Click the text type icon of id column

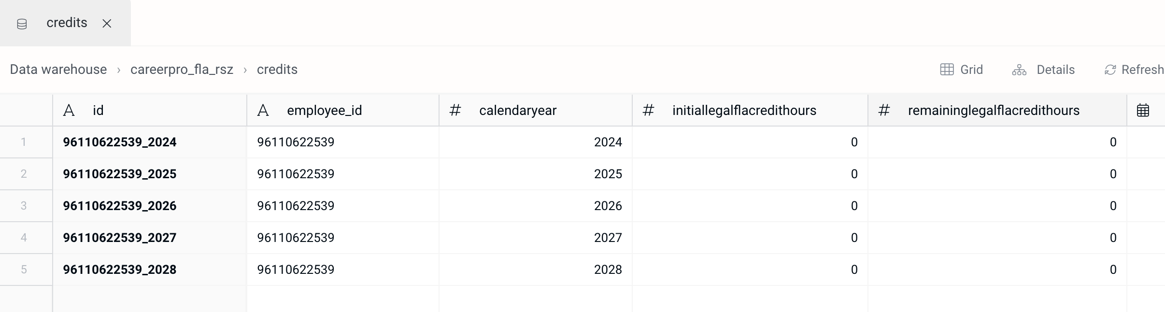click(x=69, y=111)
